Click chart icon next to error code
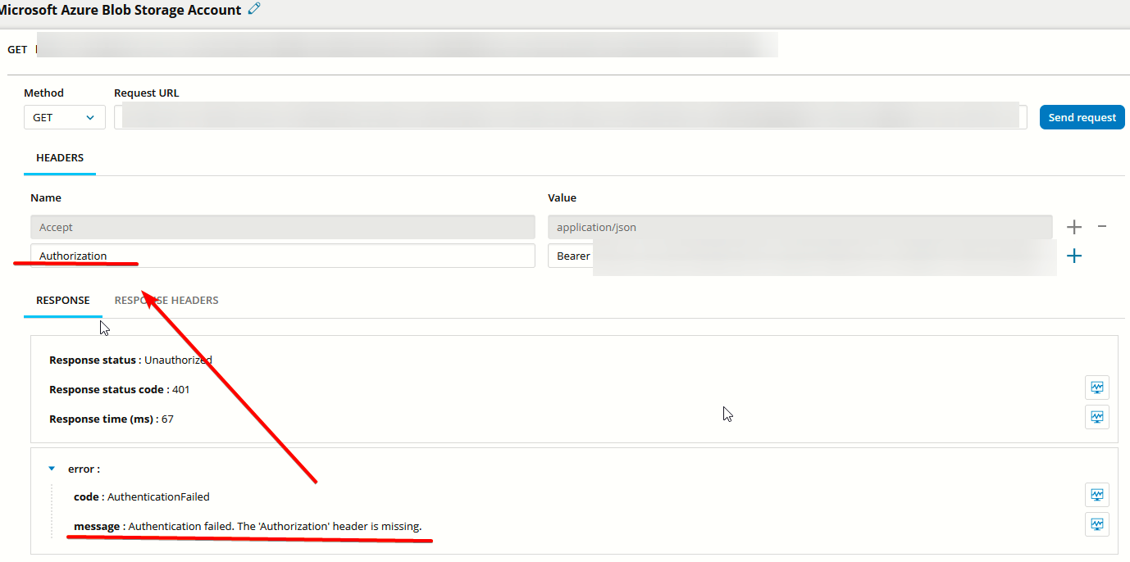The height and width of the screenshot is (562, 1130). pos(1096,495)
